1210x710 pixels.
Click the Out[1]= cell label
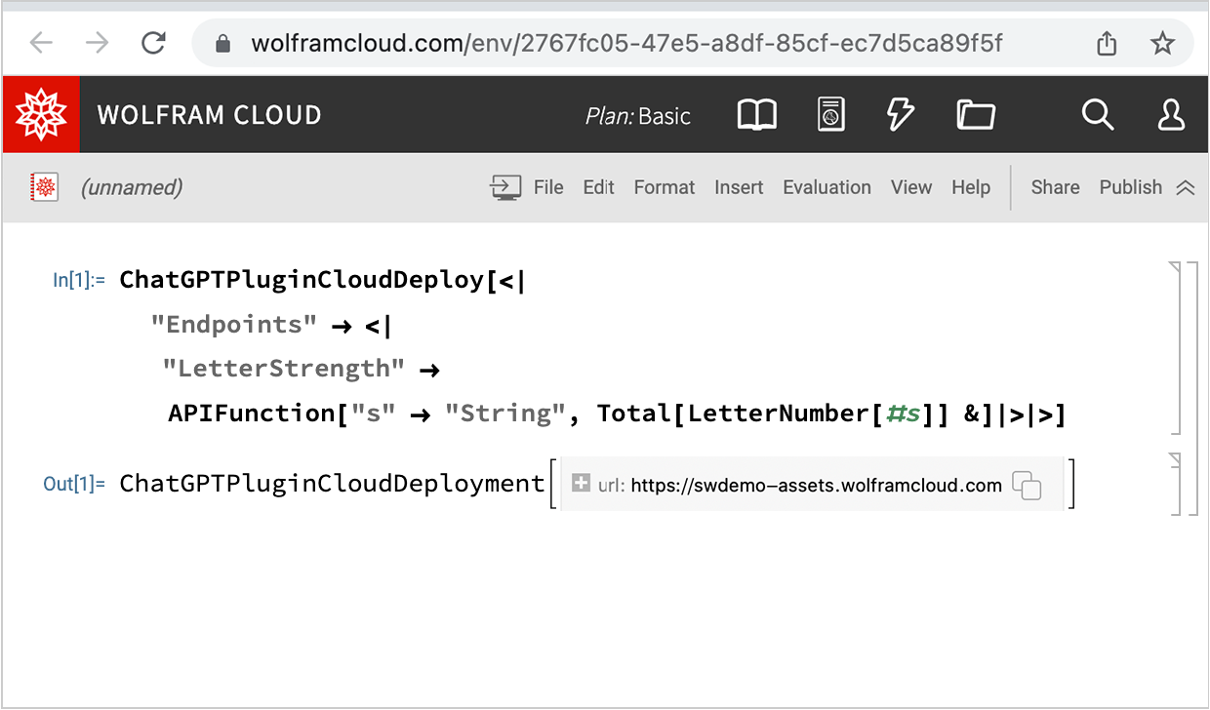coord(74,484)
